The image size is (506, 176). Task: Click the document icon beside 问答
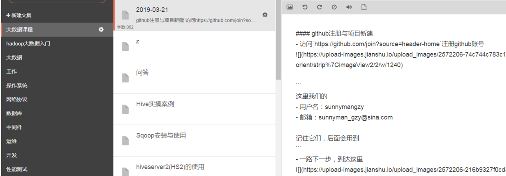coord(126,78)
